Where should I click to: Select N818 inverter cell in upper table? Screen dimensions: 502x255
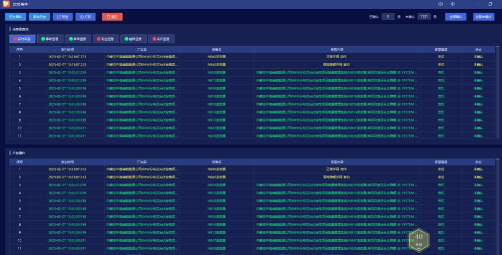coord(217,96)
